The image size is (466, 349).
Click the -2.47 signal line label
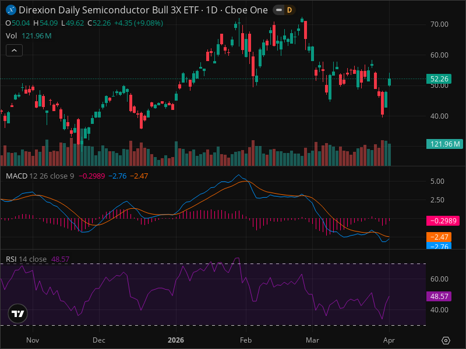[x=439, y=237]
